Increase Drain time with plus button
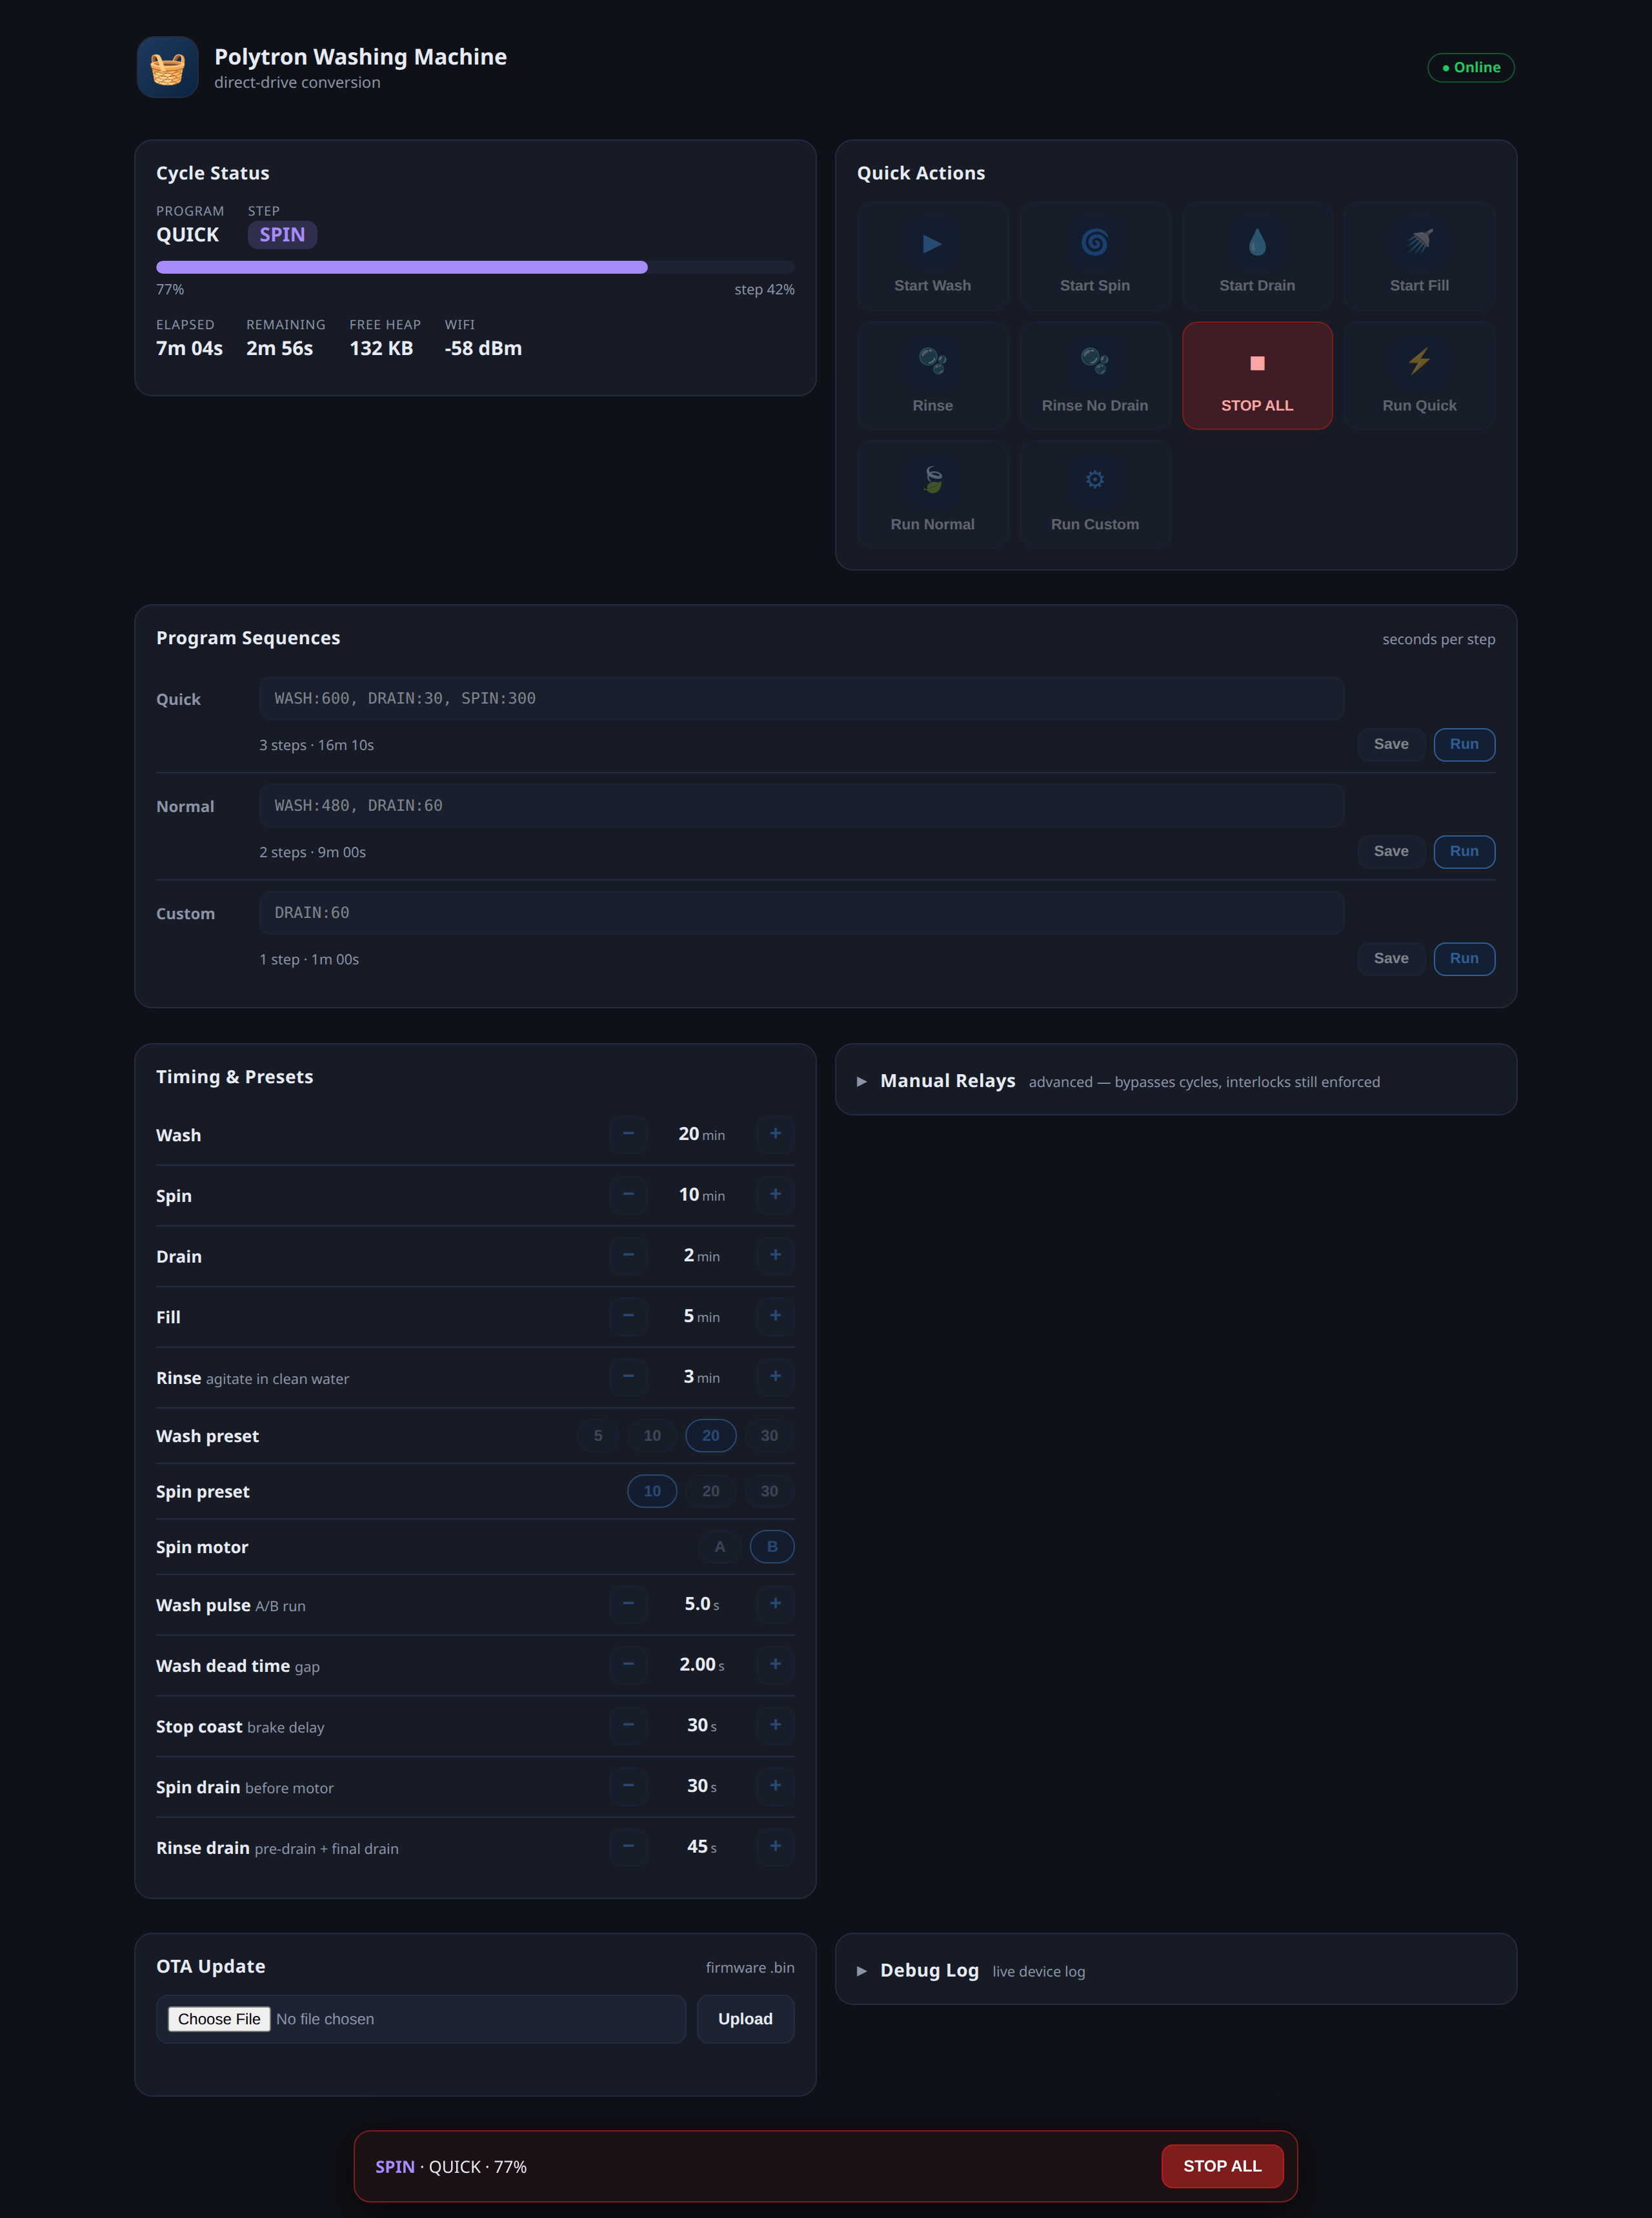Image resolution: width=1652 pixels, height=2218 pixels. coord(775,1256)
